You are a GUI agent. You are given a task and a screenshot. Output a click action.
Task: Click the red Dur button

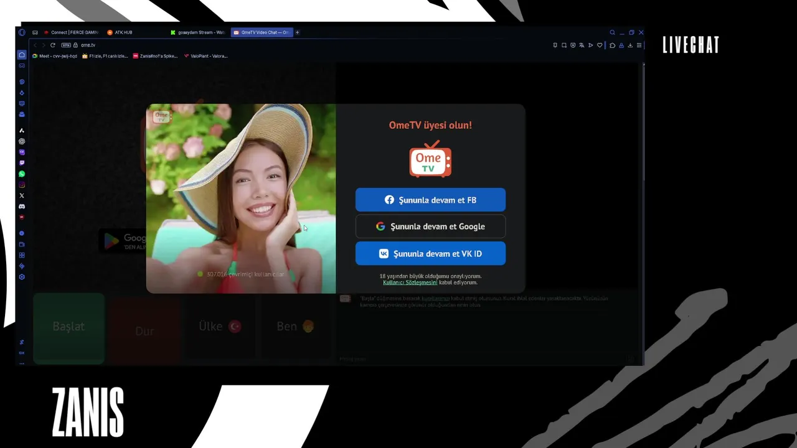[144, 331]
